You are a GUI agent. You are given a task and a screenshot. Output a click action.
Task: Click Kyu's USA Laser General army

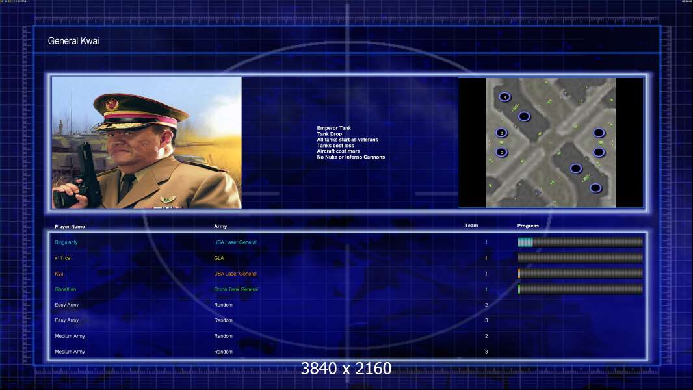coord(235,274)
